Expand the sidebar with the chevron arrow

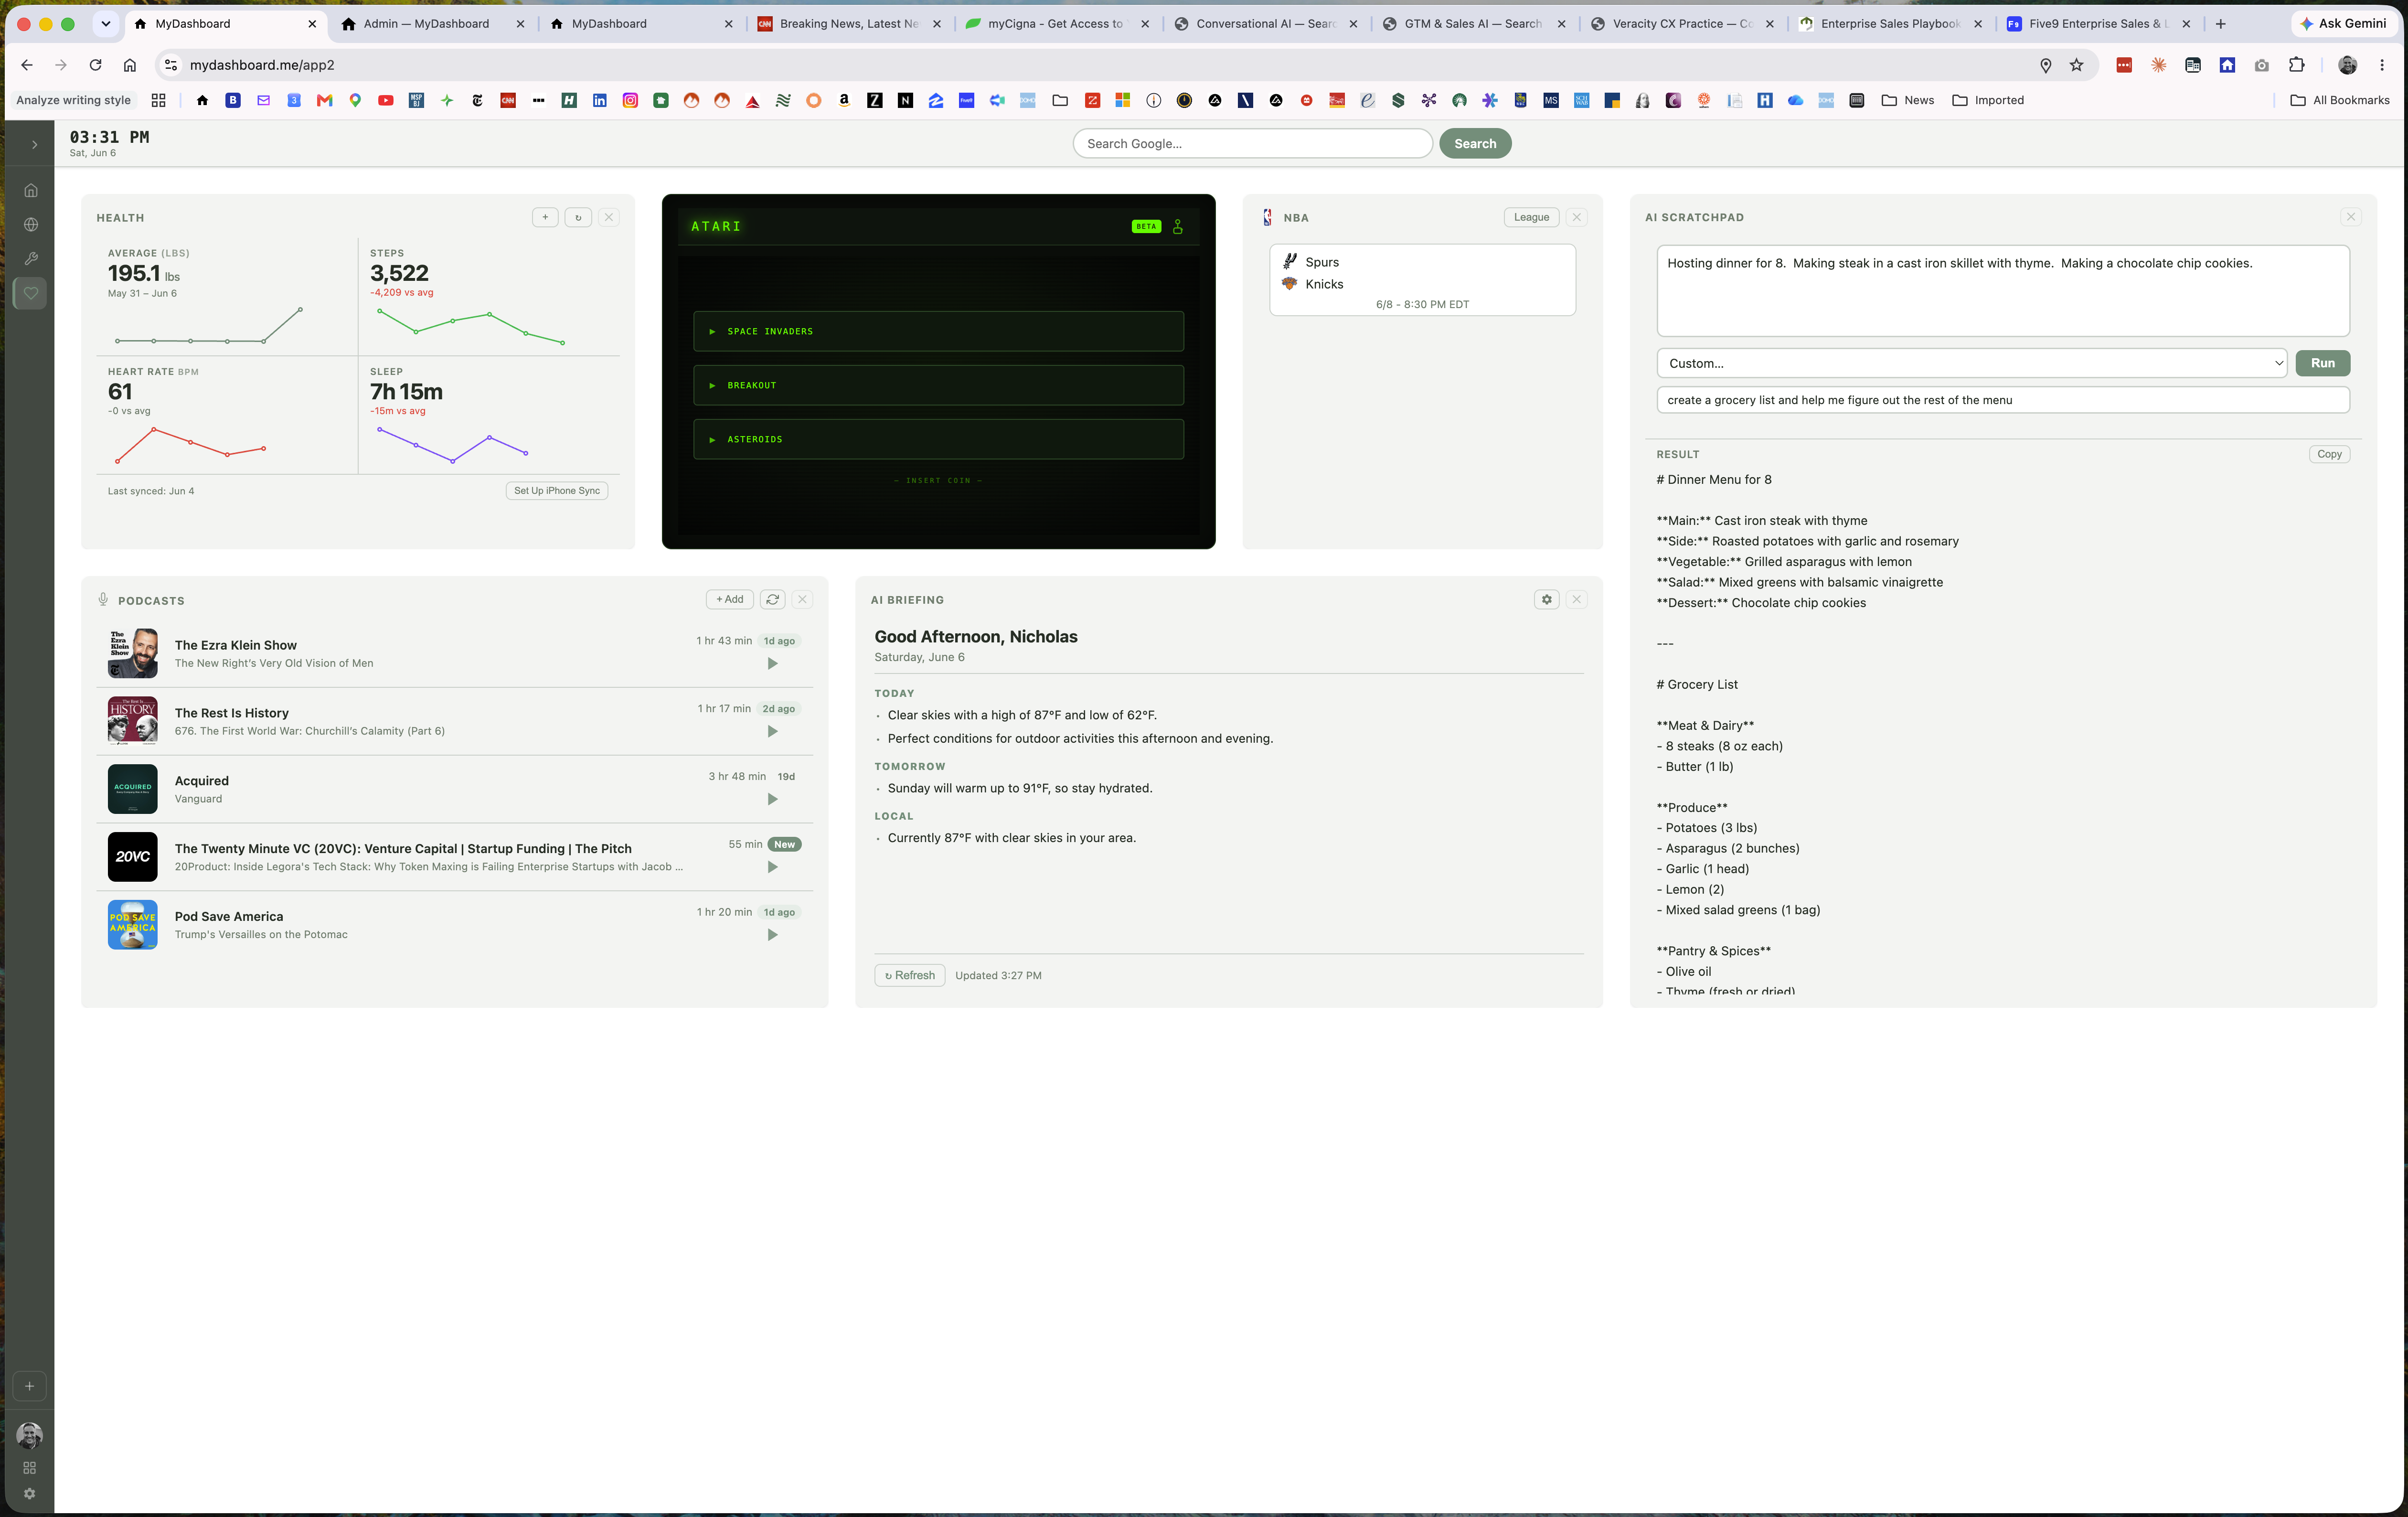click(34, 145)
